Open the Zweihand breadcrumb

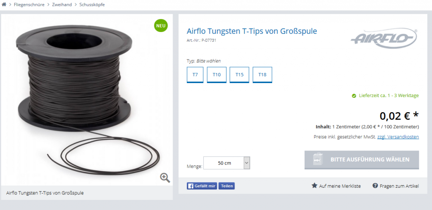pyautogui.click(x=62, y=5)
